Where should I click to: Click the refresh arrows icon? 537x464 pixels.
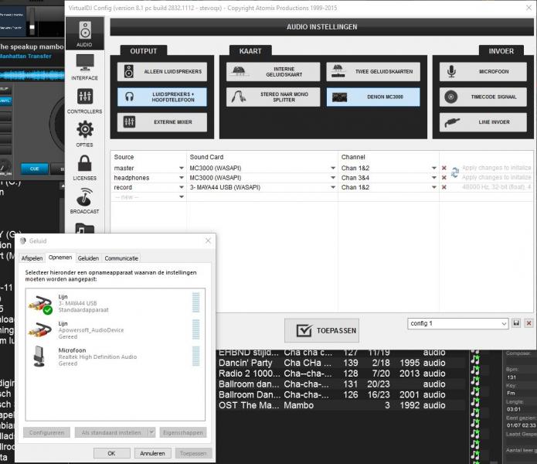455,172
